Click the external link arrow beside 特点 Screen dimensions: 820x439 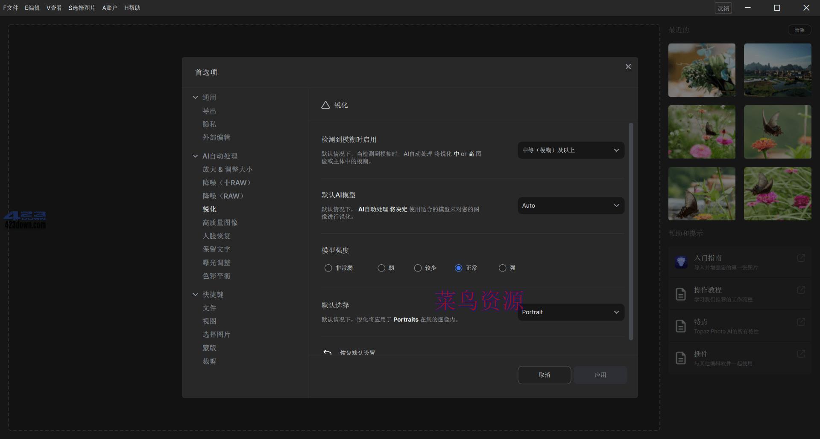point(801,323)
